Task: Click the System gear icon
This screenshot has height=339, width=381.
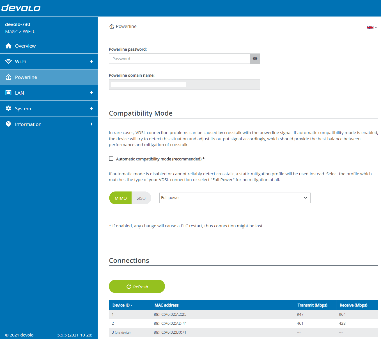Action: (8, 109)
